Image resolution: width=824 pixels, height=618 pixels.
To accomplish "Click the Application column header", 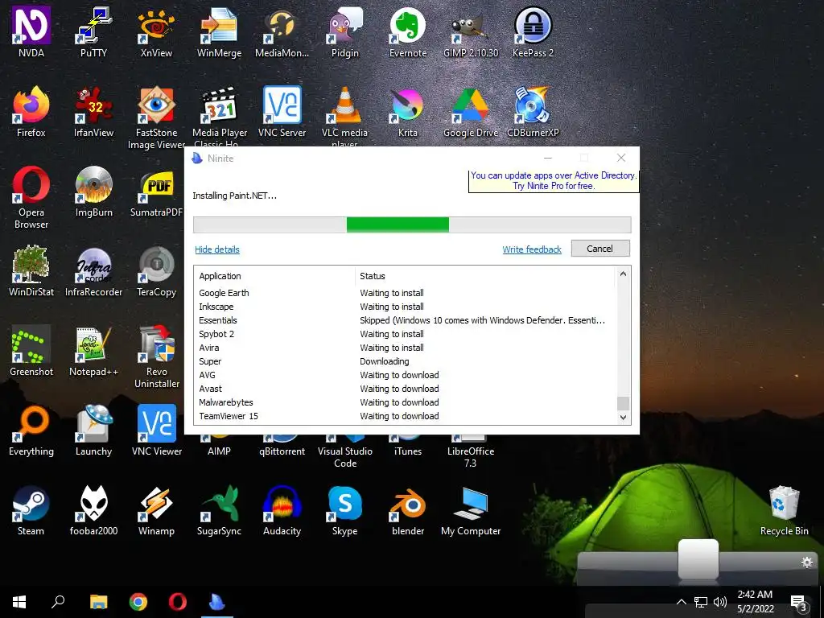I will tap(274, 276).
